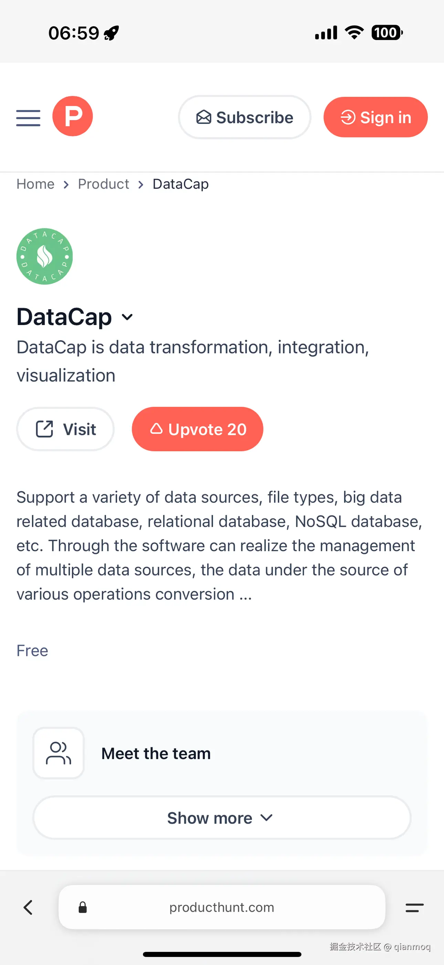Select the DataCap breadcrumb item
This screenshot has width=444, height=965.
(180, 184)
